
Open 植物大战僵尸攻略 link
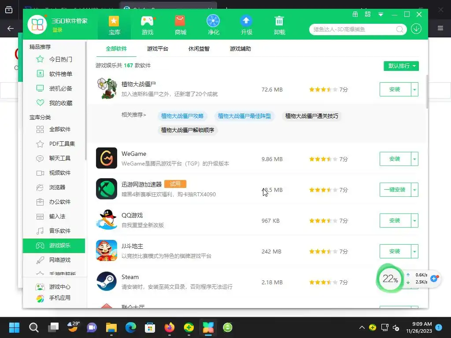(x=182, y=116)
